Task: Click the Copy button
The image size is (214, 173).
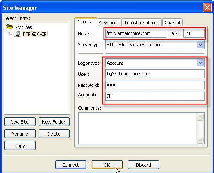Action: [20, 146]
